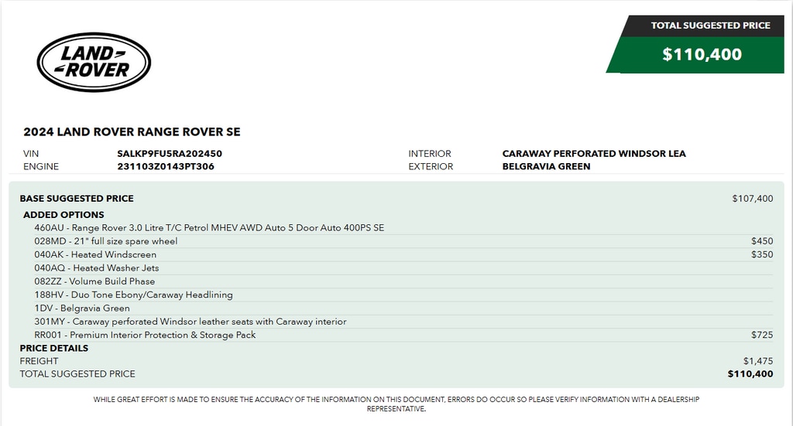793x426 pixels.
Task: Select 'CARAWAY PERFORATED WINDSOR LEA' interior value
Action: coord(594,153)
